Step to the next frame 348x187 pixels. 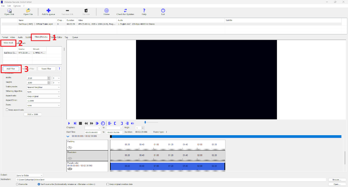click(75, 123)
